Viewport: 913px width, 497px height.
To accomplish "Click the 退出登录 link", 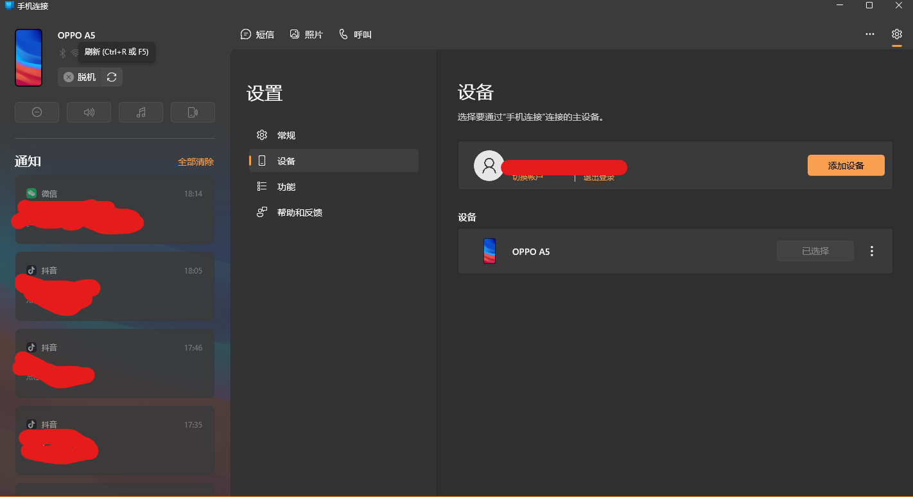I will click(598, 177).
